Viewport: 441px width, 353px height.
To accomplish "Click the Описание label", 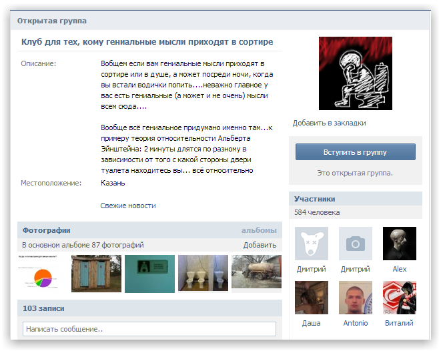I will [x=39, y=63].
